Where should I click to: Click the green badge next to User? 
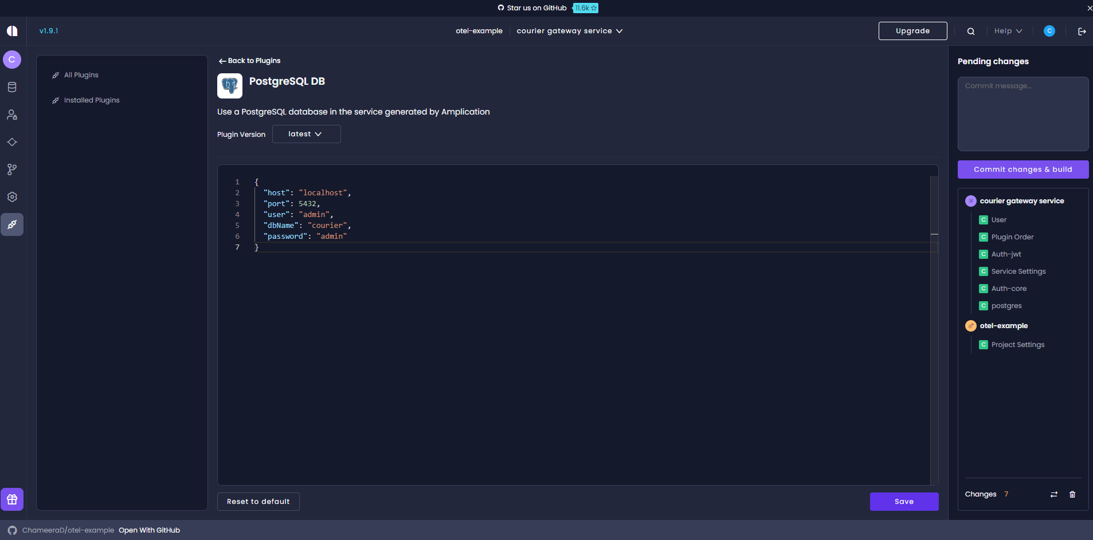click(984, 220)
